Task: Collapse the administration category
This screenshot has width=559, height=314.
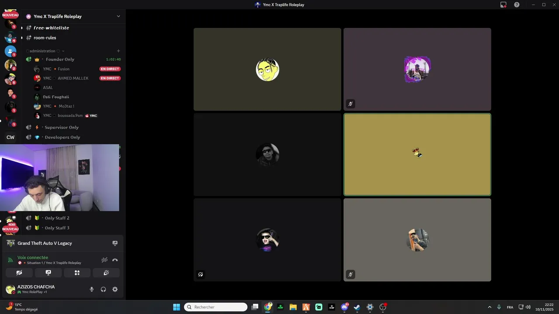Action: point(45,51)
